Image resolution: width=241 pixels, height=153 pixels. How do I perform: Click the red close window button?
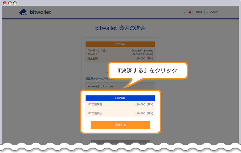(x=5, y=3)
